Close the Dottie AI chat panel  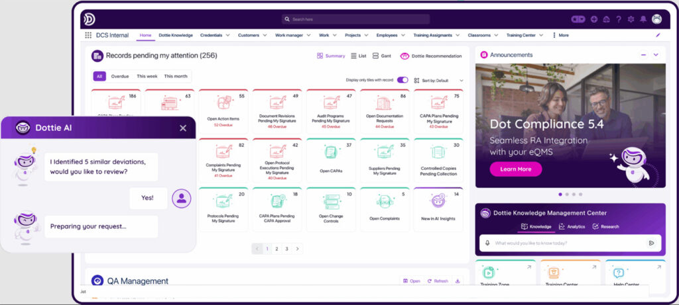pyautogui.click(x=183, y=128)
